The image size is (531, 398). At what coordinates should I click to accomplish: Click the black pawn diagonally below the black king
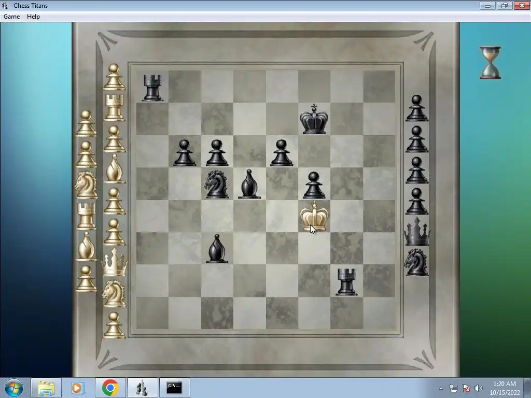(282, 153)
